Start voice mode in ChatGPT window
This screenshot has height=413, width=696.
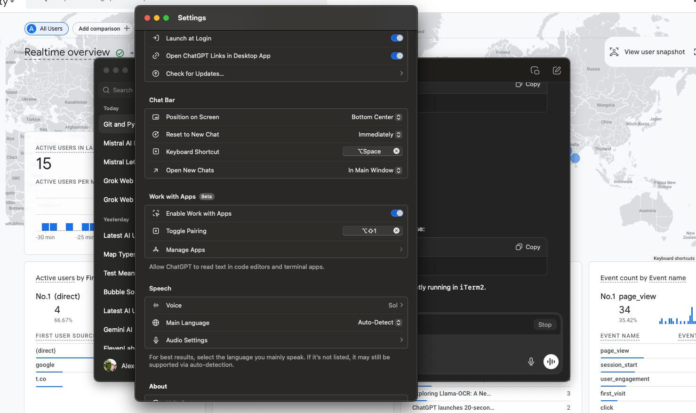tap(551, 362)
